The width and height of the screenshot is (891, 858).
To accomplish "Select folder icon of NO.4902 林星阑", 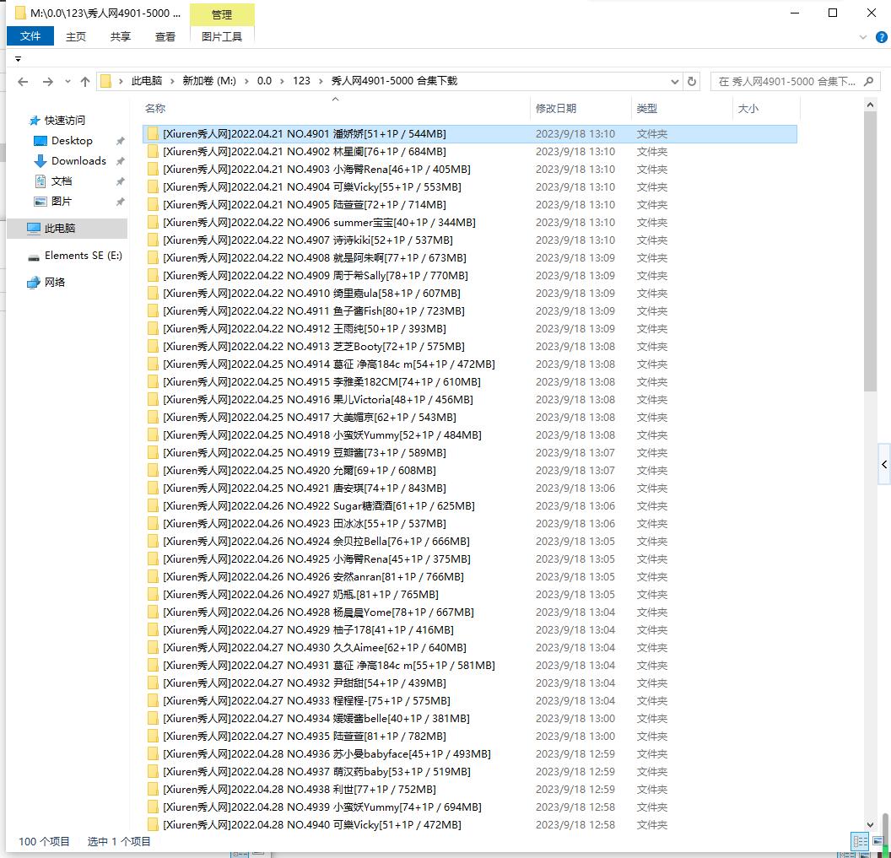I will pyautogui.click(x=153, y=152).
